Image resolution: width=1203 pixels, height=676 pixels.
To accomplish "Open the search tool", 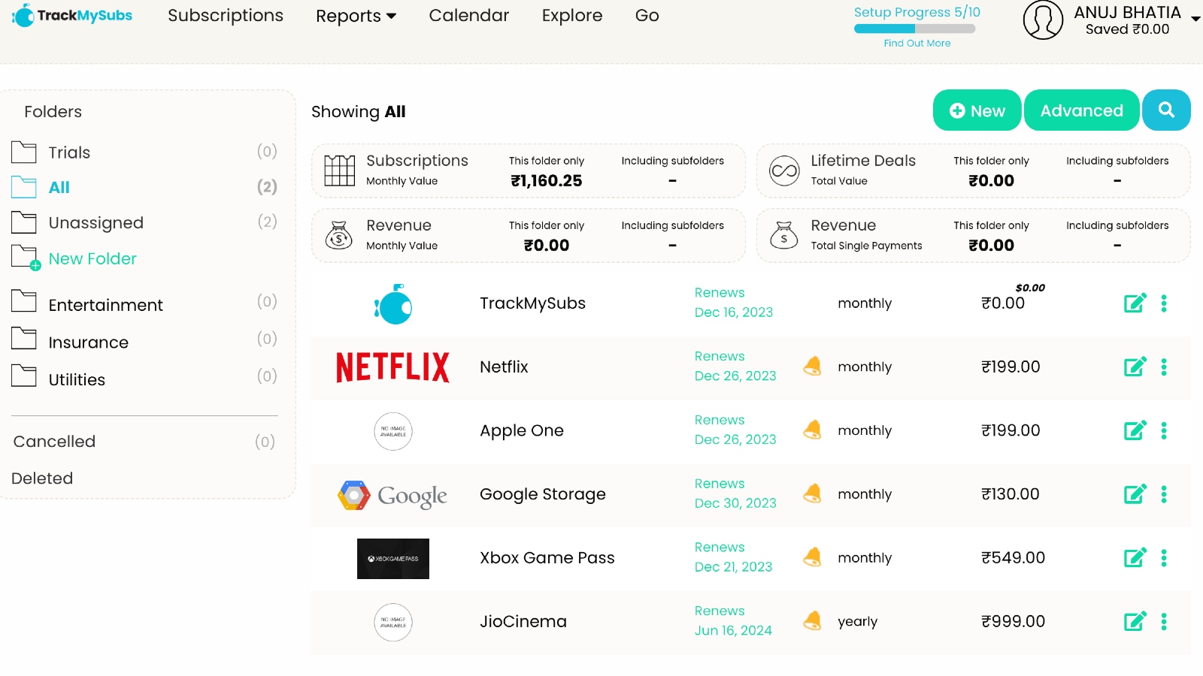I will pos(1166,110).
